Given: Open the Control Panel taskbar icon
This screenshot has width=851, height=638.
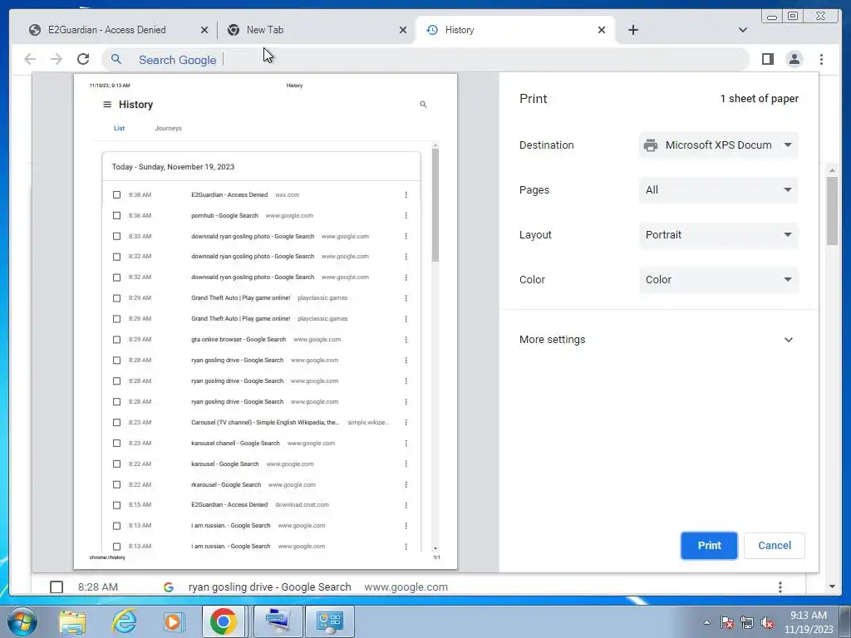Looking at the screenshot, I should (329, 621).
